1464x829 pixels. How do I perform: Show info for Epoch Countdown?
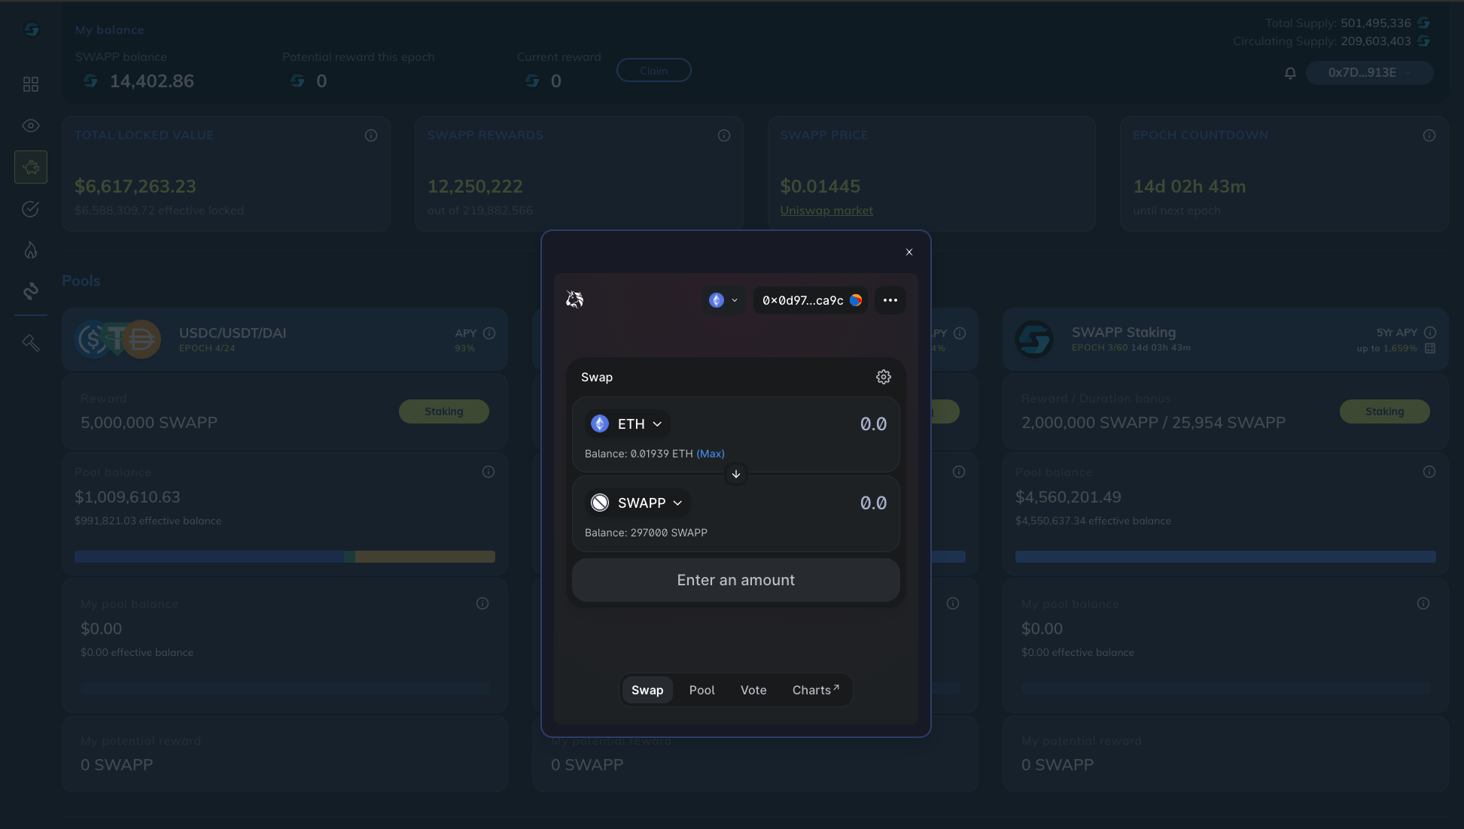click(x=1429, y=135)
